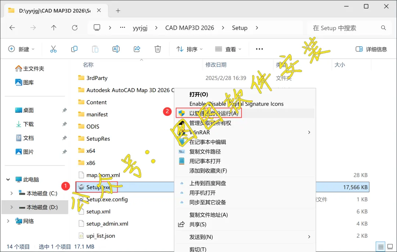The width and height of the screenshot is (397, 252).
Task: Go back with the left arrow
Action: pyautogui.click(x=12, y=28)
